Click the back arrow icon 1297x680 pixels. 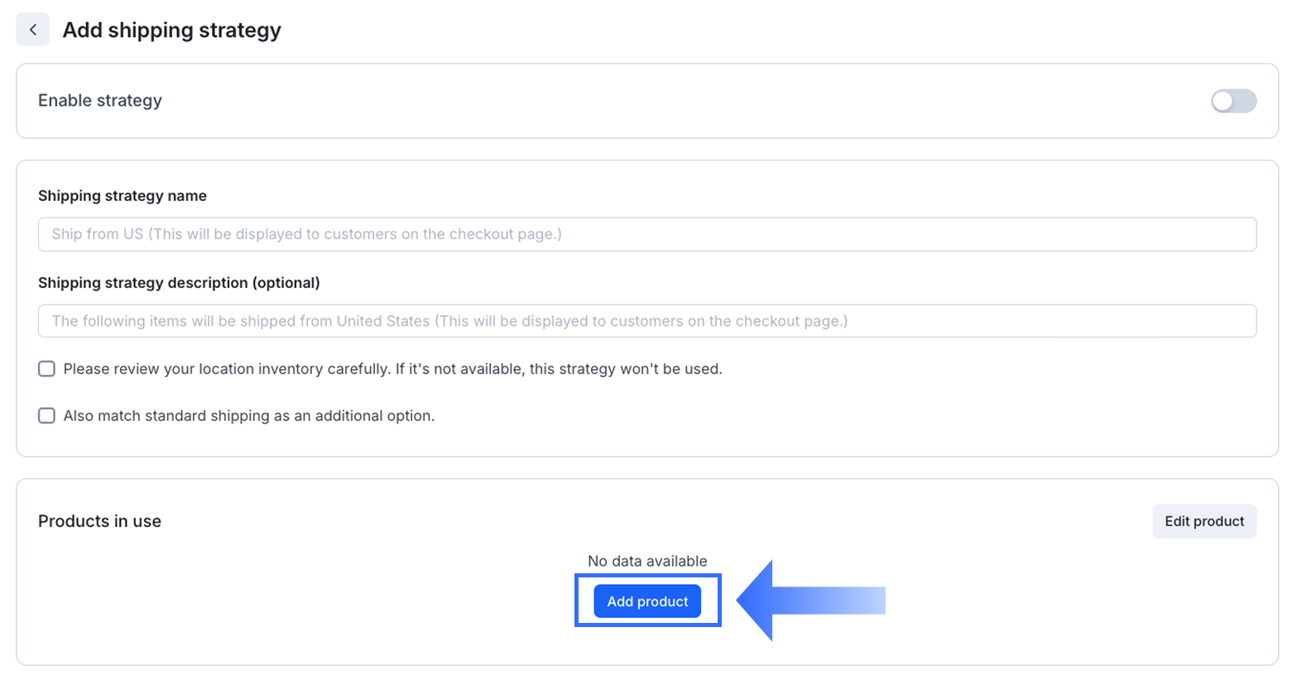tap(33, 30)
